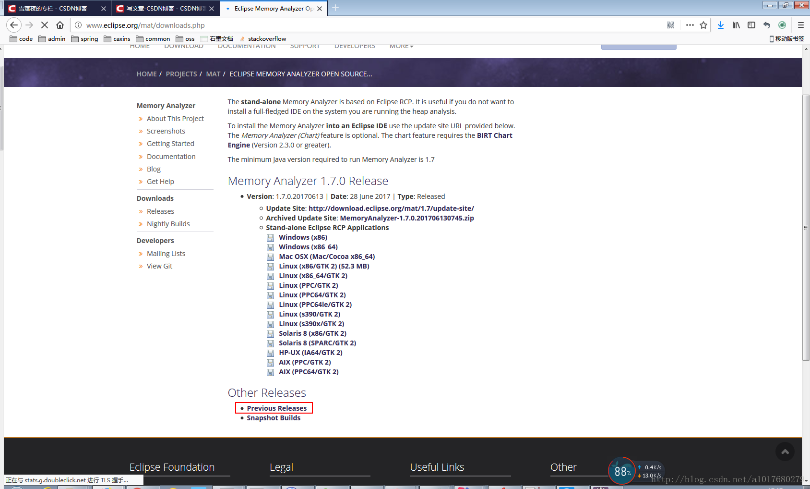
Task: Click the back-to-top arrow button
Action: click(785, 452)
